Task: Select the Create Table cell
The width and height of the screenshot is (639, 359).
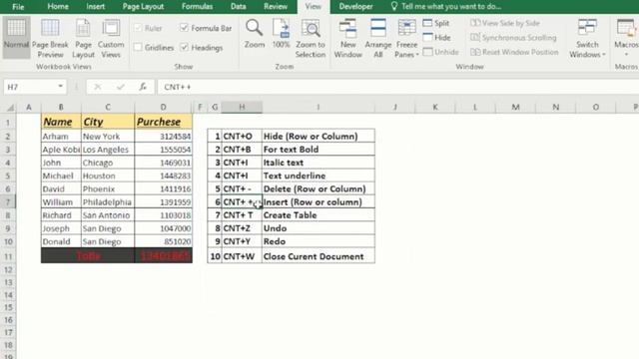Action: pos(319,215)
